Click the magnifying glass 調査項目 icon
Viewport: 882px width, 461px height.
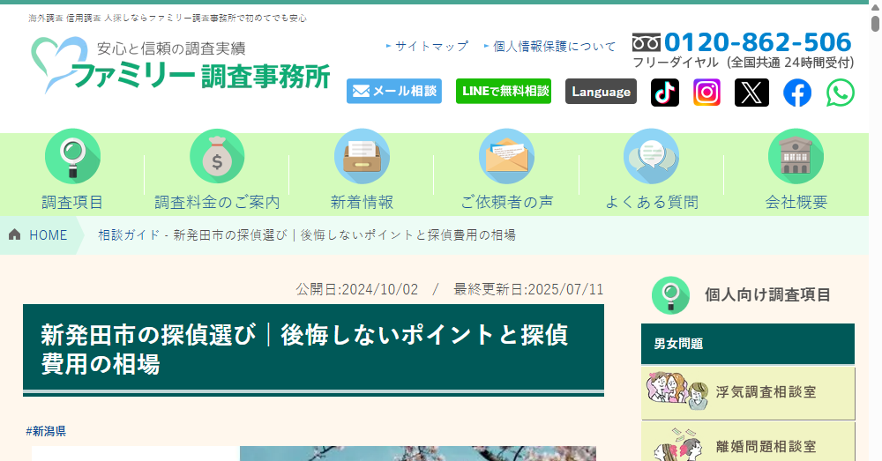pyautogui.click(x=72, y=157)
